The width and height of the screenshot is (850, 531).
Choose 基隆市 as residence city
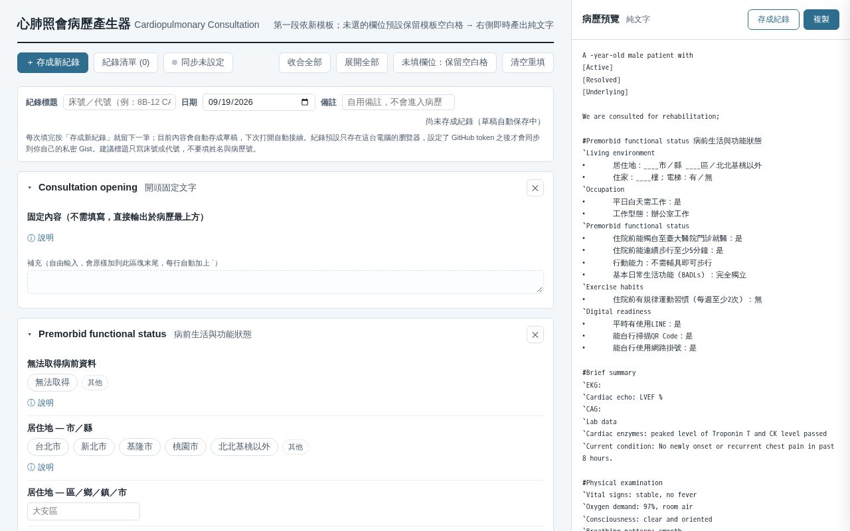click(x=139, y=447)
